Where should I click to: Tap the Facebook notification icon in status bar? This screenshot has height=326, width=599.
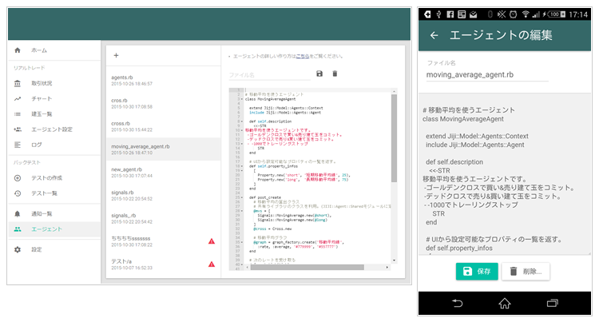pos(450,14)
